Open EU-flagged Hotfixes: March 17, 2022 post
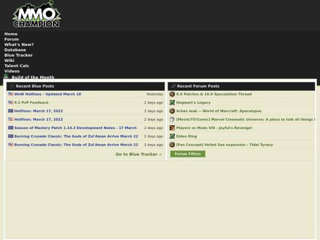The image size is (320, 240). 38,111
